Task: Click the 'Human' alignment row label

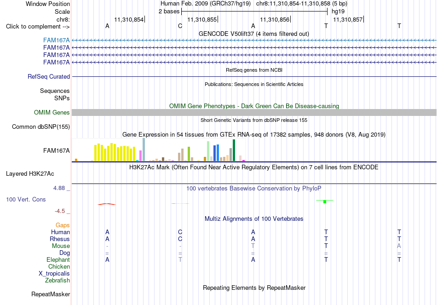Action: (x=60, y=232)
